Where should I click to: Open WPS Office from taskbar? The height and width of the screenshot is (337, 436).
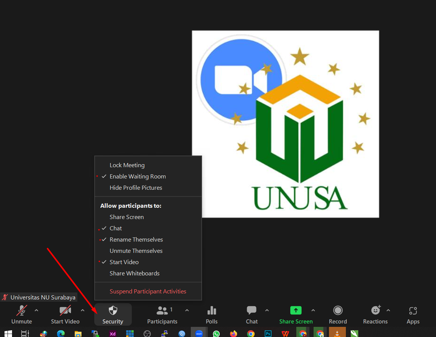coord(285,334)
